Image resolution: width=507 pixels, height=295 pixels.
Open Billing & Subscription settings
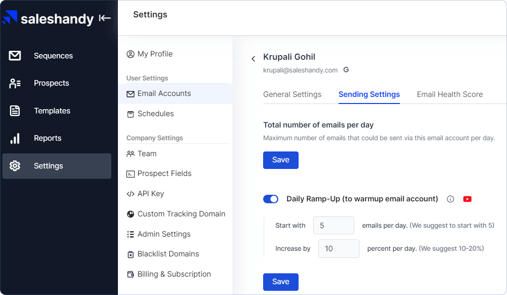coord(174,274)
